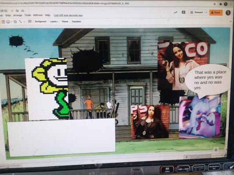This screenshot has width=234, height=175.
Task: Add a comment with the toolbar icon
Action: point(30,21)
